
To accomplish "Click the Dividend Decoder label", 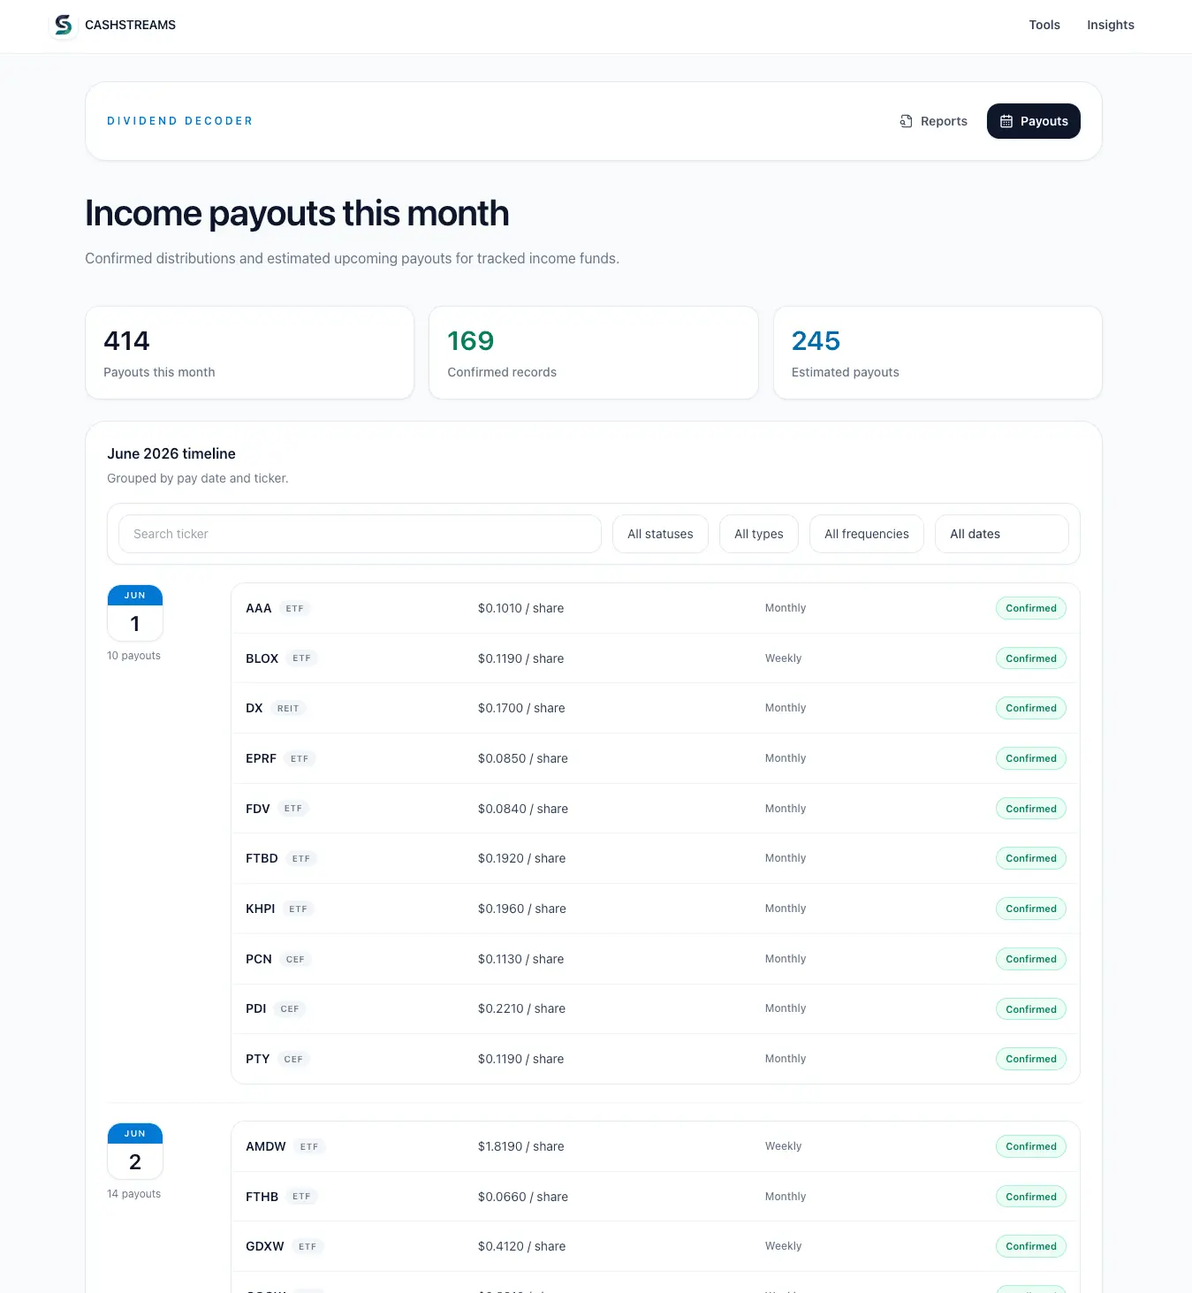I will click(x=179, y=121).
